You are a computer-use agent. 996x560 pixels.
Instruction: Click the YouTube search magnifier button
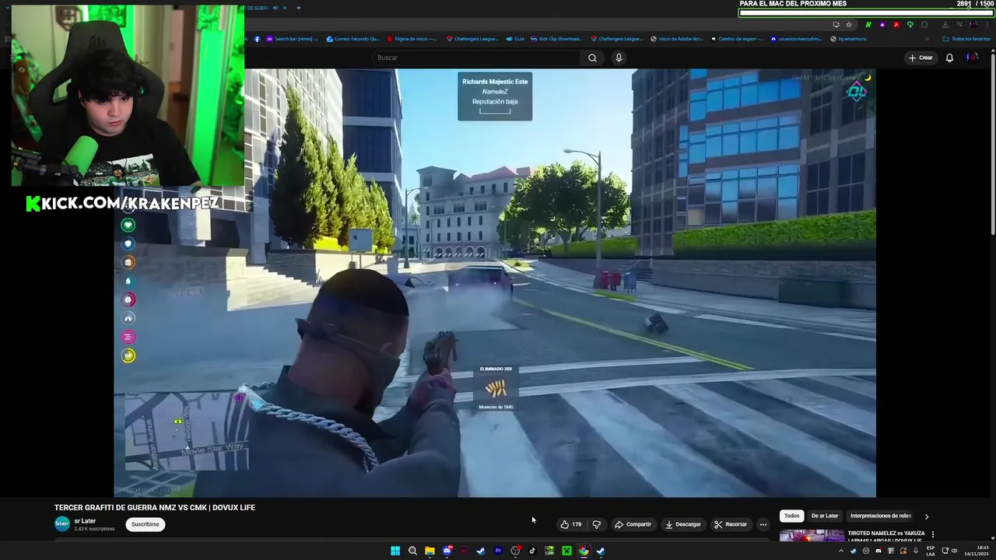592,58
